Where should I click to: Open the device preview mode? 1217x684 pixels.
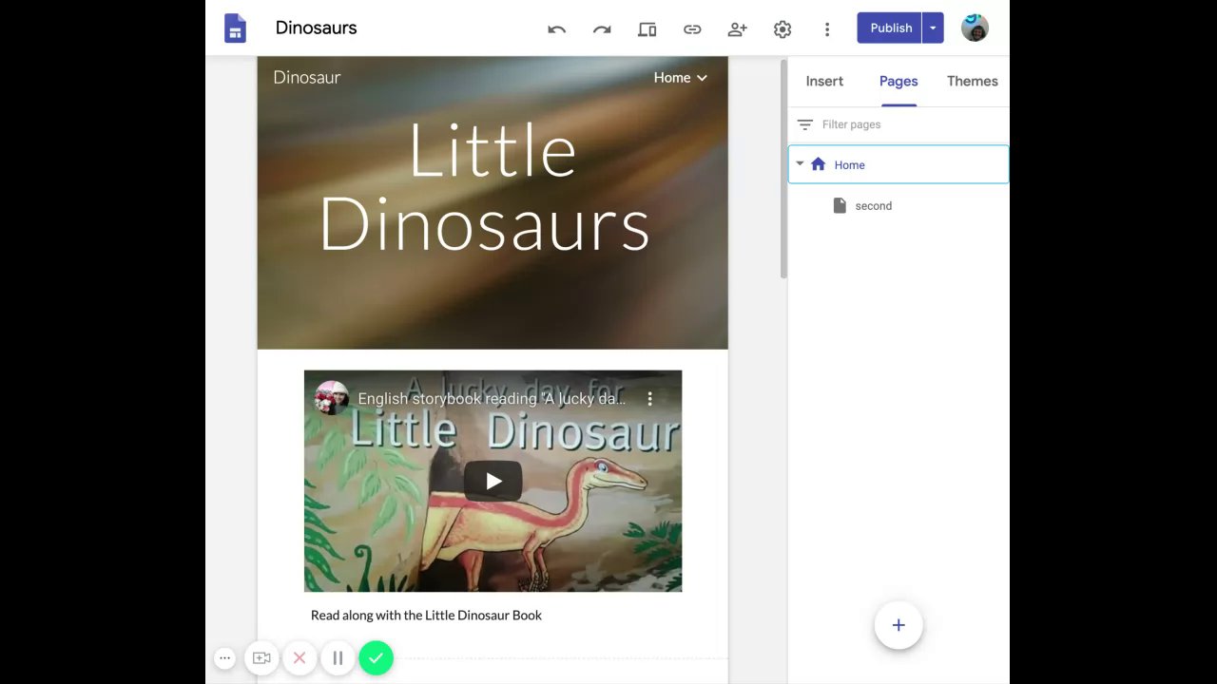pyautogui.click(x=647, y=29)
